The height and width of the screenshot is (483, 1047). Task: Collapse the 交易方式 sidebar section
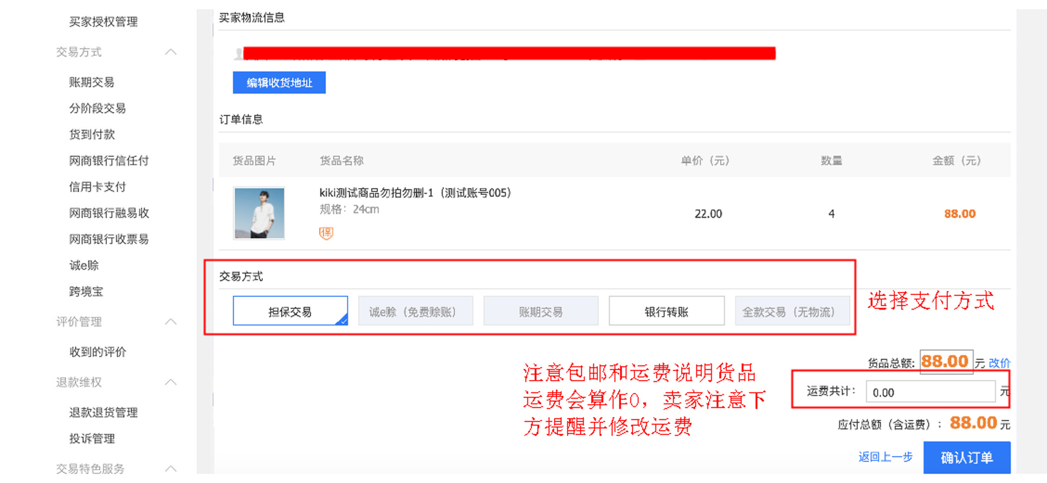171,52
